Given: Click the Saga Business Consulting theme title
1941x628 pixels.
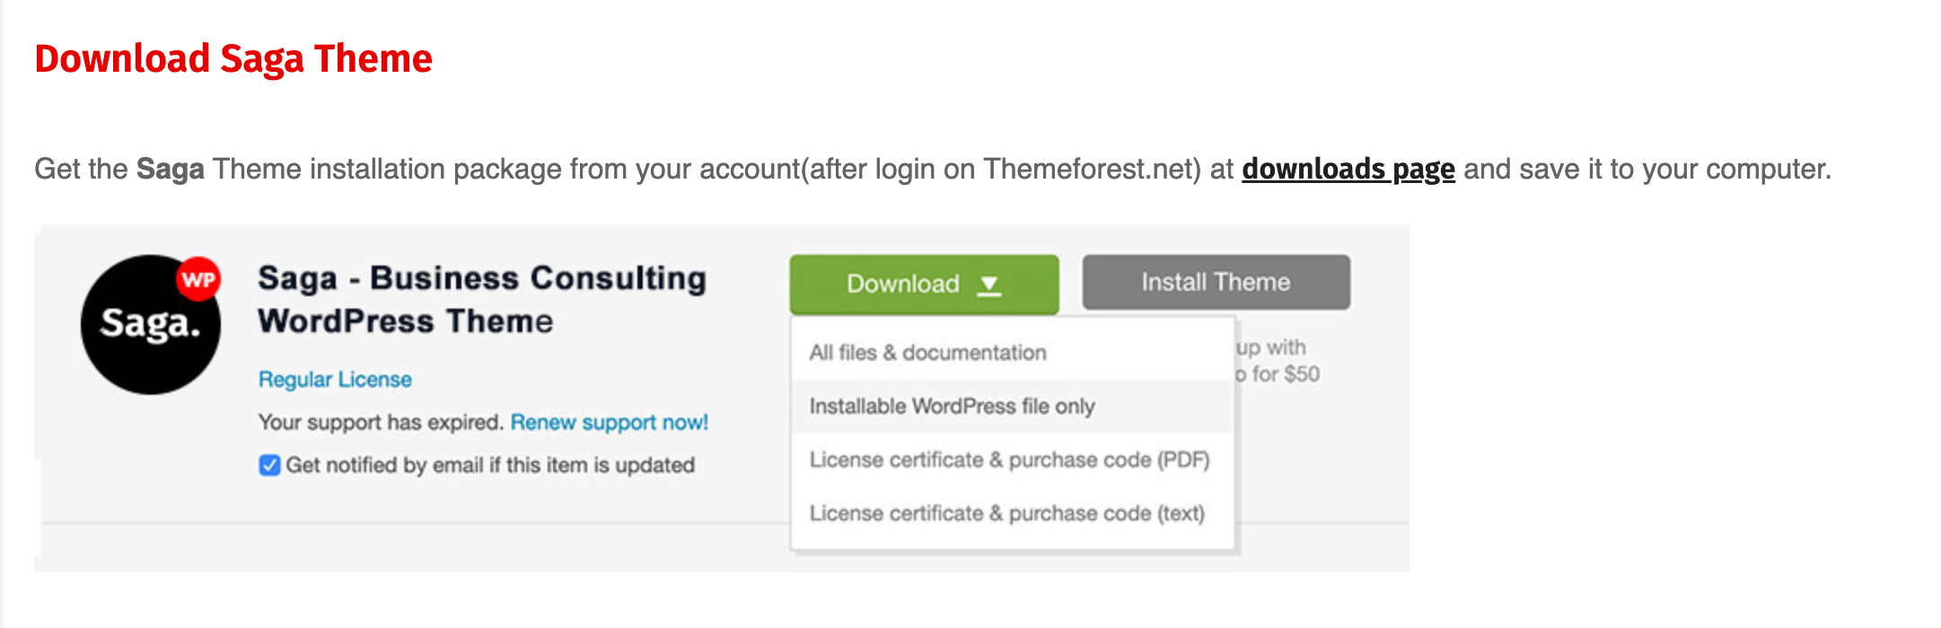Looking at the screenshot, I should [x=482, y=300].
